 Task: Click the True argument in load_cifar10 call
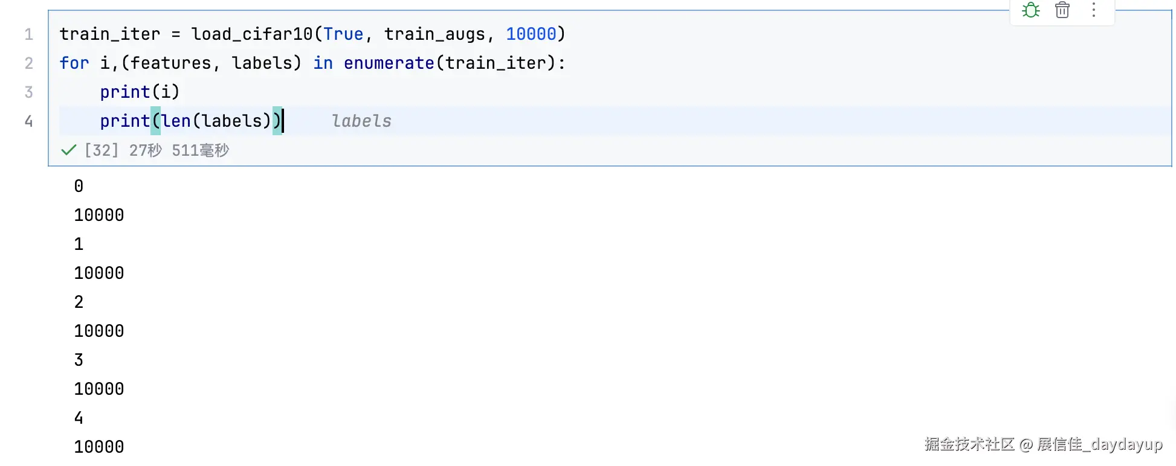click(343, 34)
